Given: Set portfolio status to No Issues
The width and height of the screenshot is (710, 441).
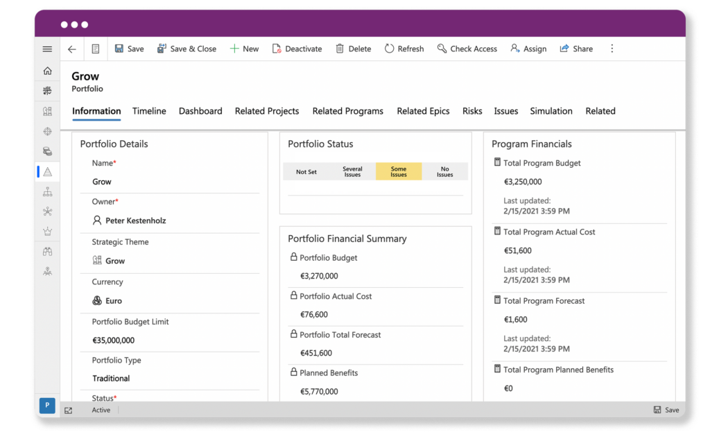Looking at the screenshot, I should 444,171.
